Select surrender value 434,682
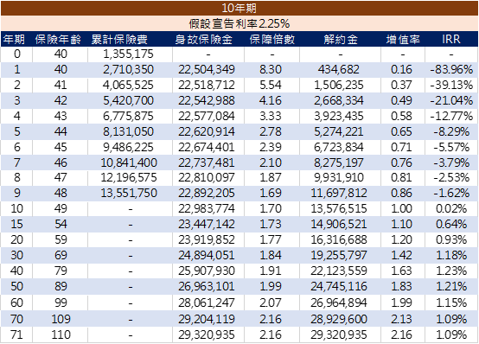 (x=338, y=70)
